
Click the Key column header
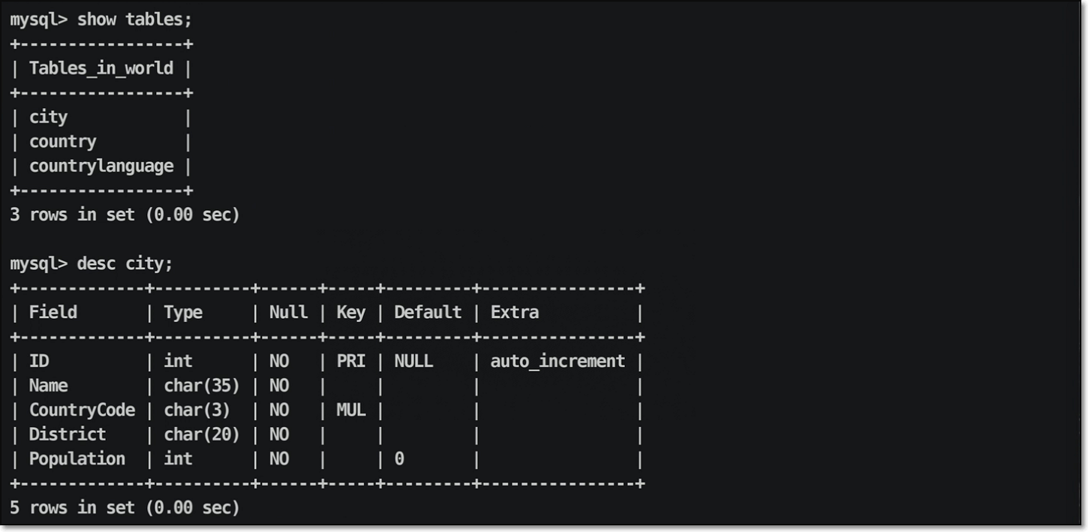click(350, 313)
